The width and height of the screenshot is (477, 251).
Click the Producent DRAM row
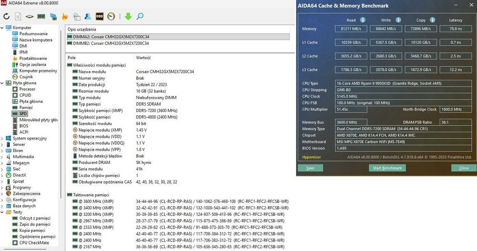pos(180,162)
